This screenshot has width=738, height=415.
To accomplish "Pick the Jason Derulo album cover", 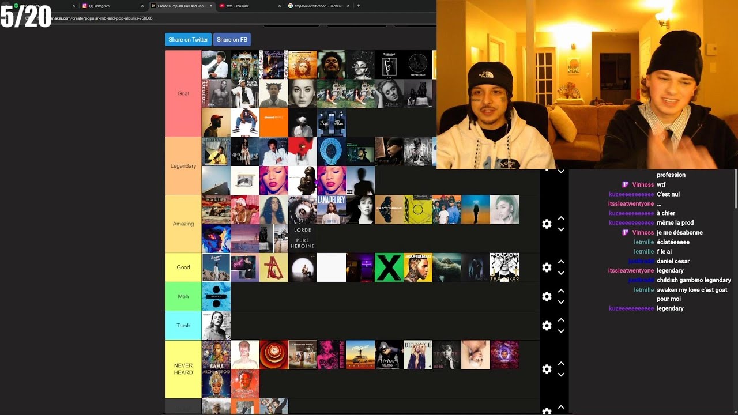I will [x=418, y=267].
